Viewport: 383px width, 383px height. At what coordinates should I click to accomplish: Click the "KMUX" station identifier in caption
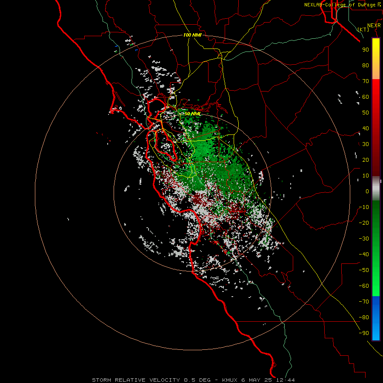pyautogui.click(x=230, y=380)
